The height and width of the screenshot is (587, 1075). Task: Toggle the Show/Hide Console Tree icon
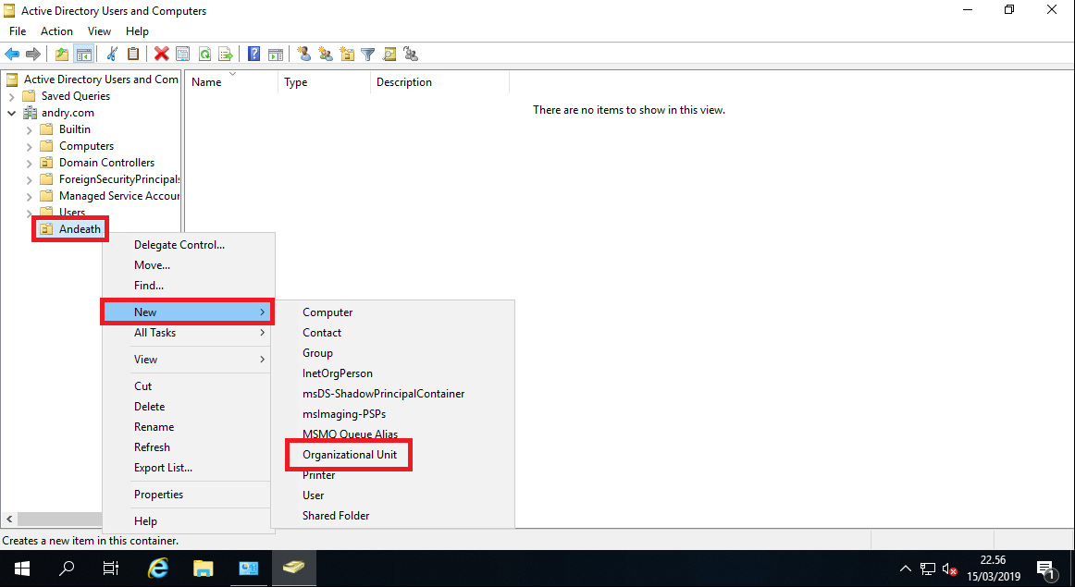[83, 55]
